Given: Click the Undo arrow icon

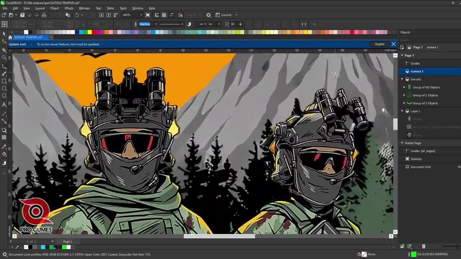Looking at the screenshot, I should coord(77,15).
